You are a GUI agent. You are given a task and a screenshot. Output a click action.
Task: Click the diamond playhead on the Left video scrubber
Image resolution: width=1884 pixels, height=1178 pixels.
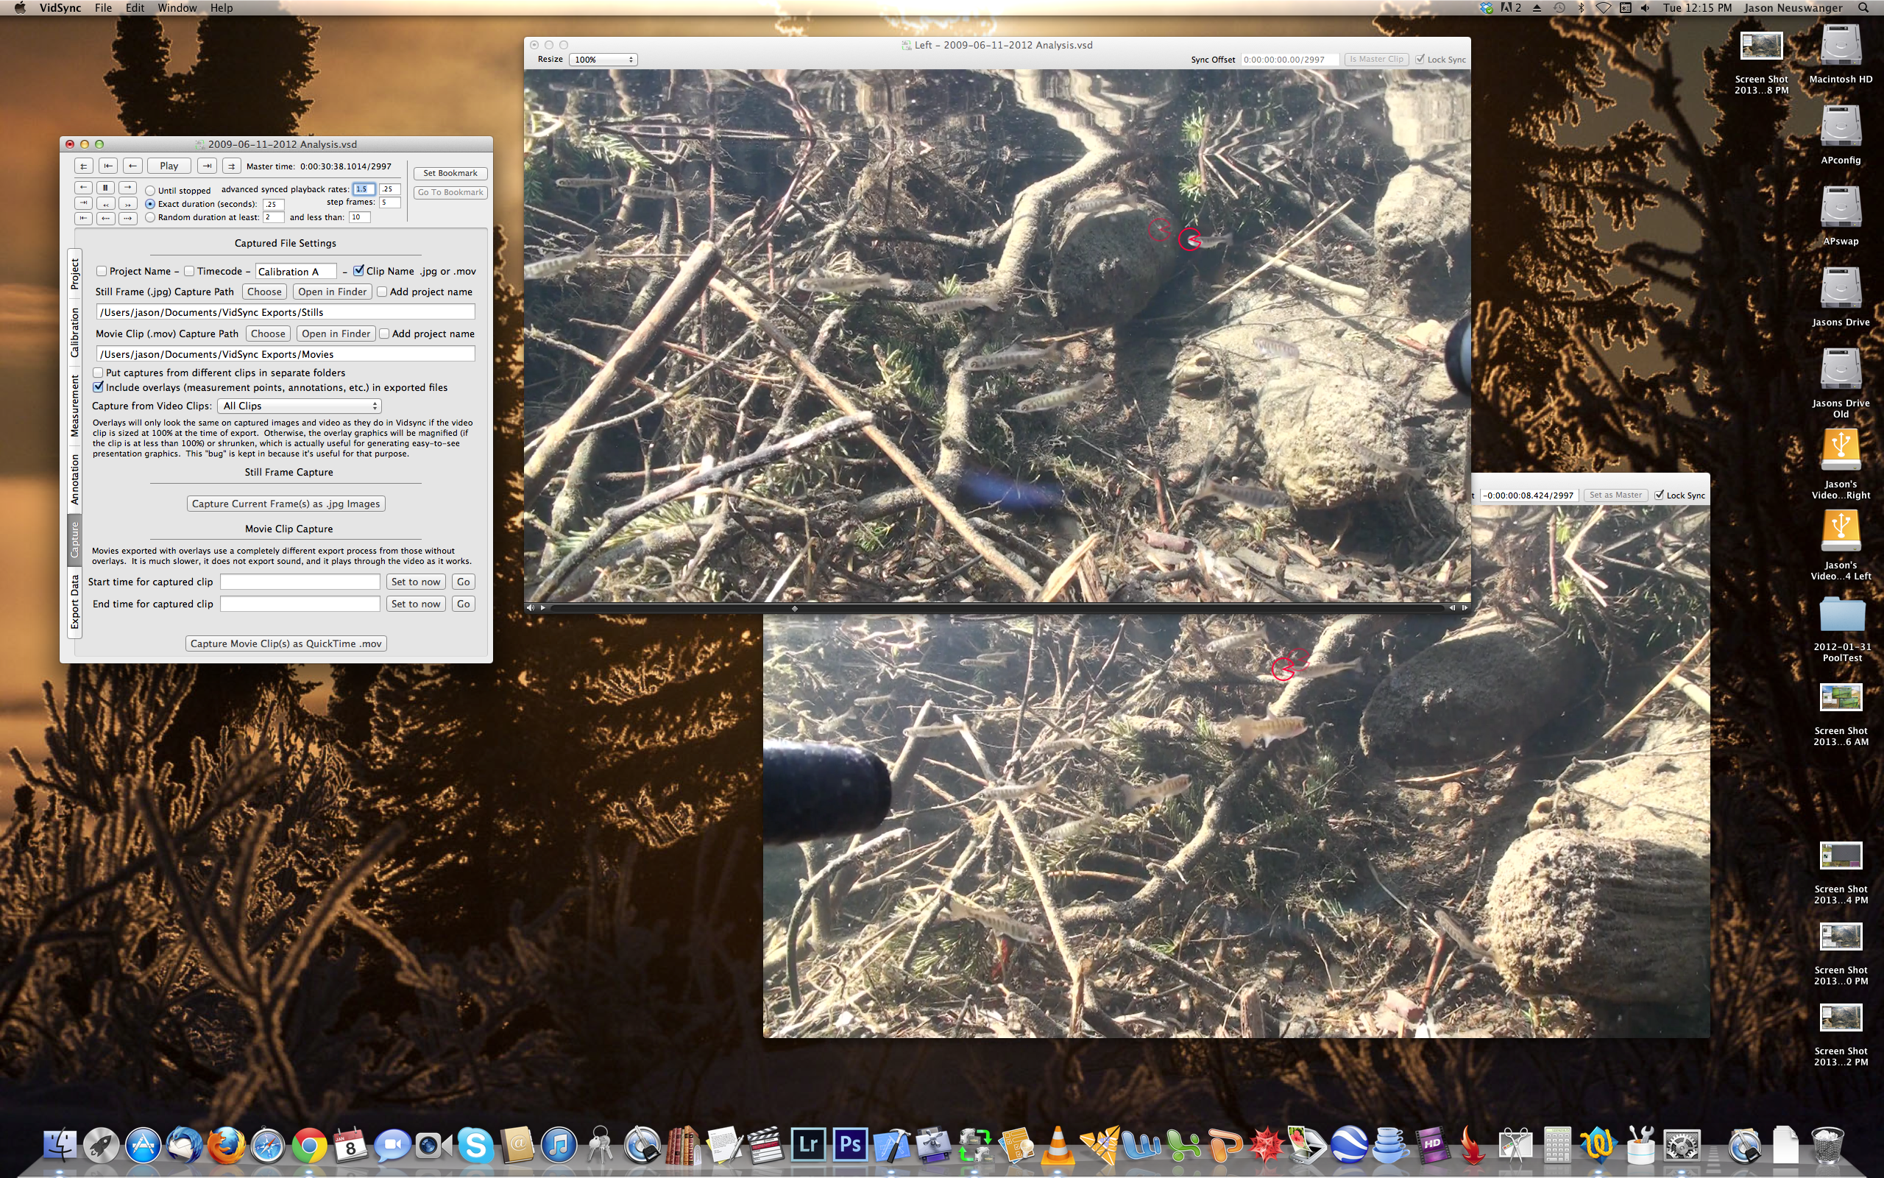point(794,608)
